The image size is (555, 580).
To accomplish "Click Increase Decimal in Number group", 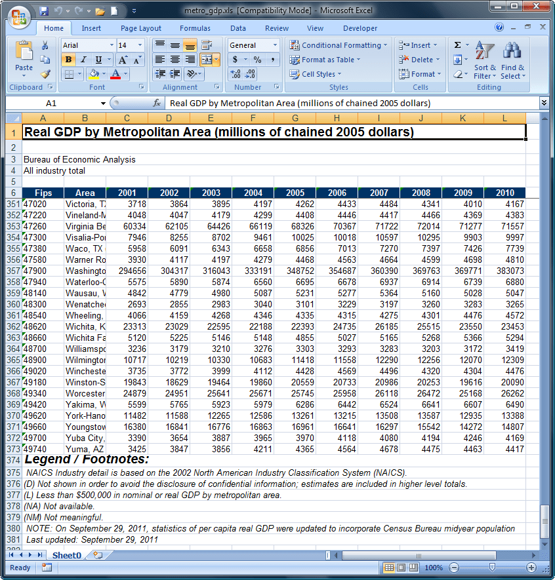I will point(236,74).
